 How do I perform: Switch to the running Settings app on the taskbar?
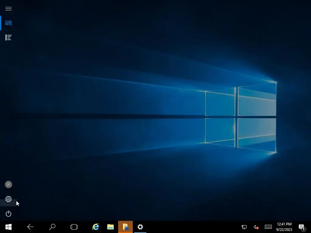pos(140,227)
